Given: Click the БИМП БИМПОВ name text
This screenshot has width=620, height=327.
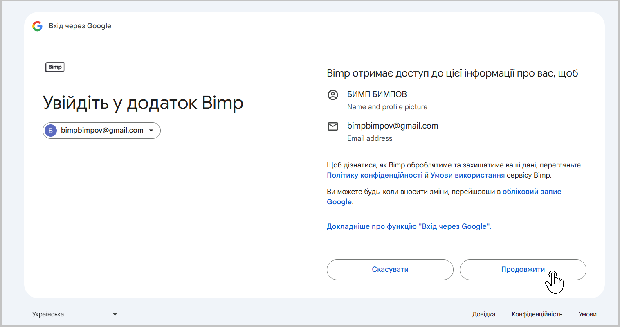Looking at the screenshot, I should click(377, 94).
